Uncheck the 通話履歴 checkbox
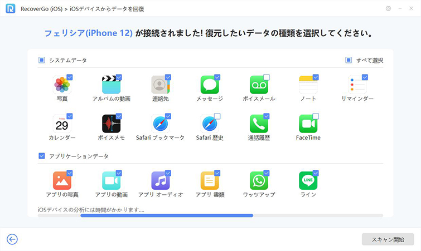The height and width of the screenshot is (251, 421). coord(267,116)
